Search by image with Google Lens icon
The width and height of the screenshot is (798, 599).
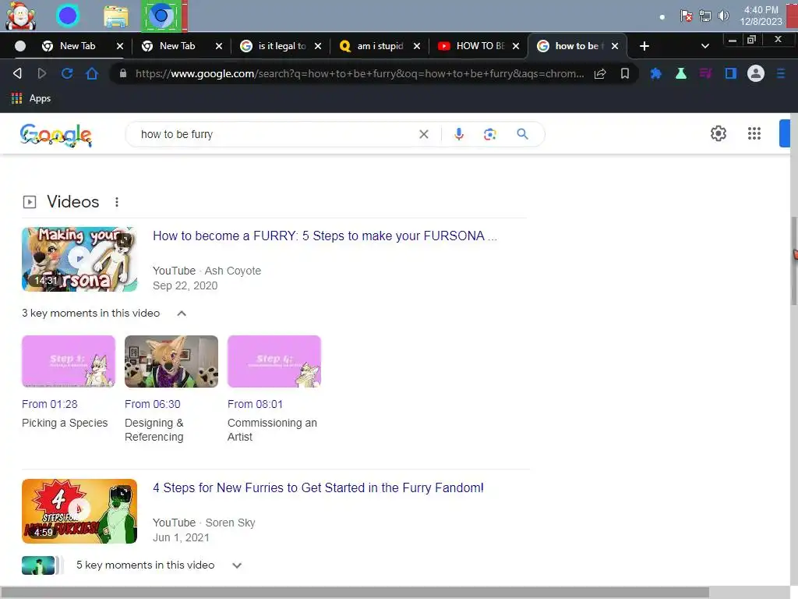pos(489,134)
